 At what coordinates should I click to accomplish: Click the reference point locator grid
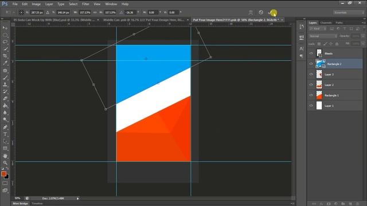21,13
